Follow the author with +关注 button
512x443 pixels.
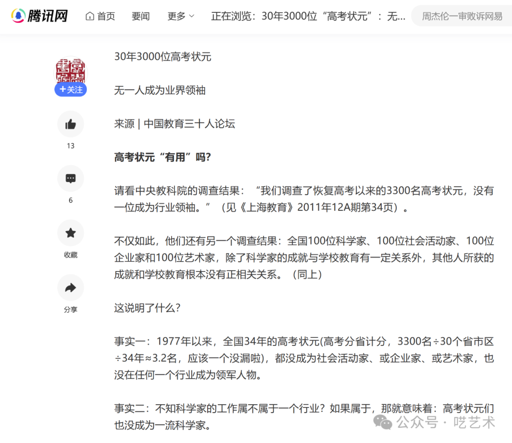71,90
